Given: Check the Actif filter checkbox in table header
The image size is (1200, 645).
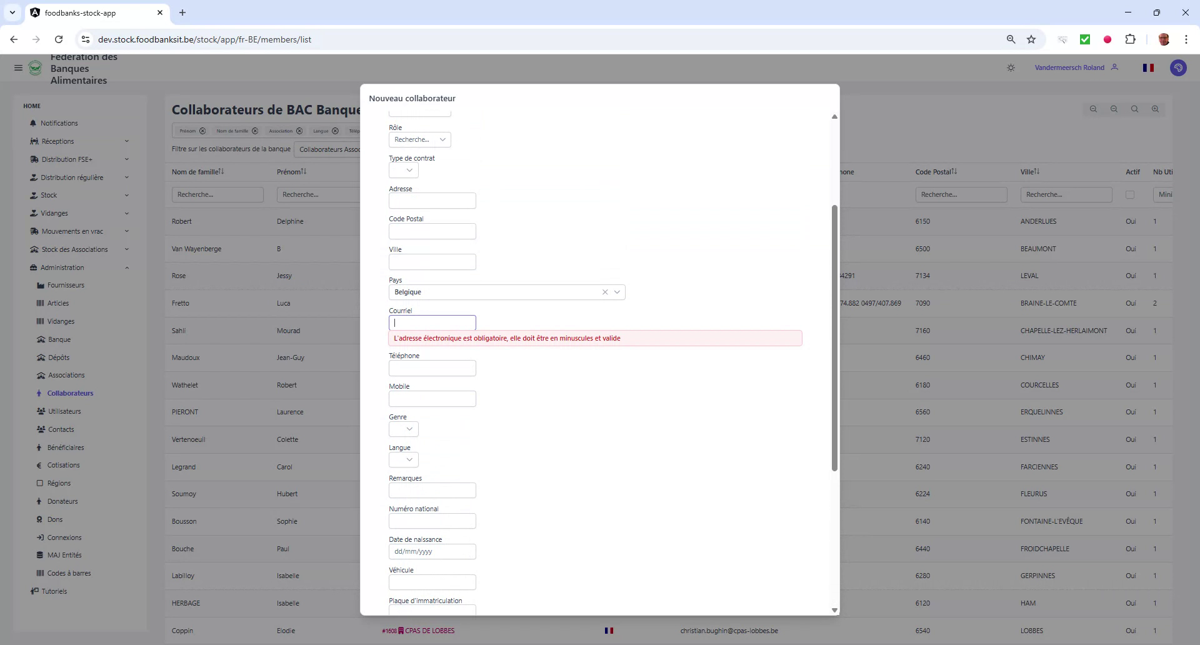Looking at the screenshot, I should click(x=1131, y=194).
